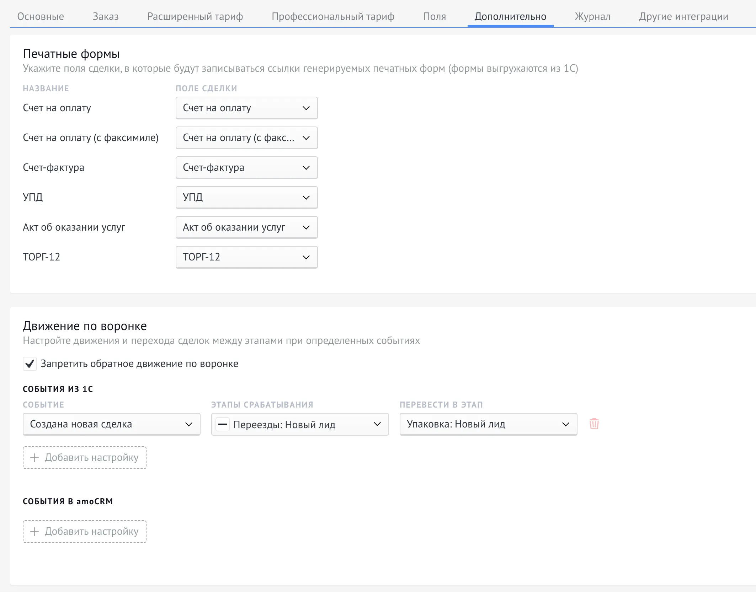
Task: Switch to the Заказ tab
Action: (x=106, y=16)
